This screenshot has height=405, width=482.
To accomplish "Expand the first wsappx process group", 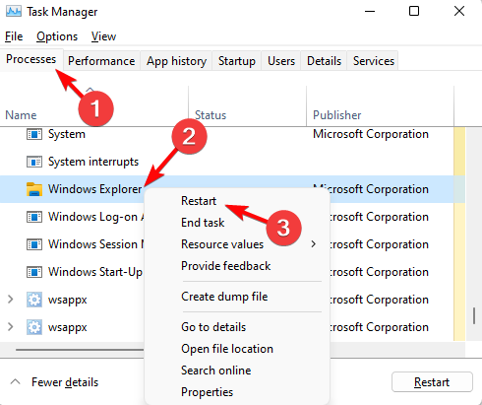I will [11, 300].
